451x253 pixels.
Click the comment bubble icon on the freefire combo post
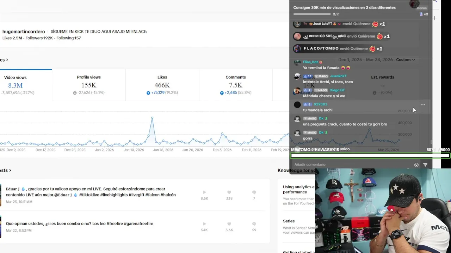[254, 224]
